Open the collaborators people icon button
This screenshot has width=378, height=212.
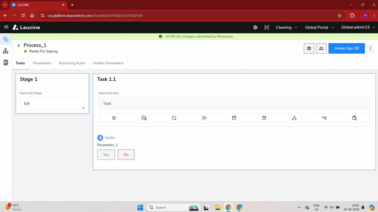pos(321,48)
